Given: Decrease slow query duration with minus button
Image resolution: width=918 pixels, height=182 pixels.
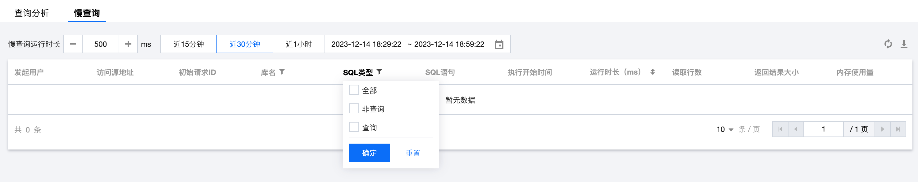Looking at the screenshot, I should click(73, 44).
